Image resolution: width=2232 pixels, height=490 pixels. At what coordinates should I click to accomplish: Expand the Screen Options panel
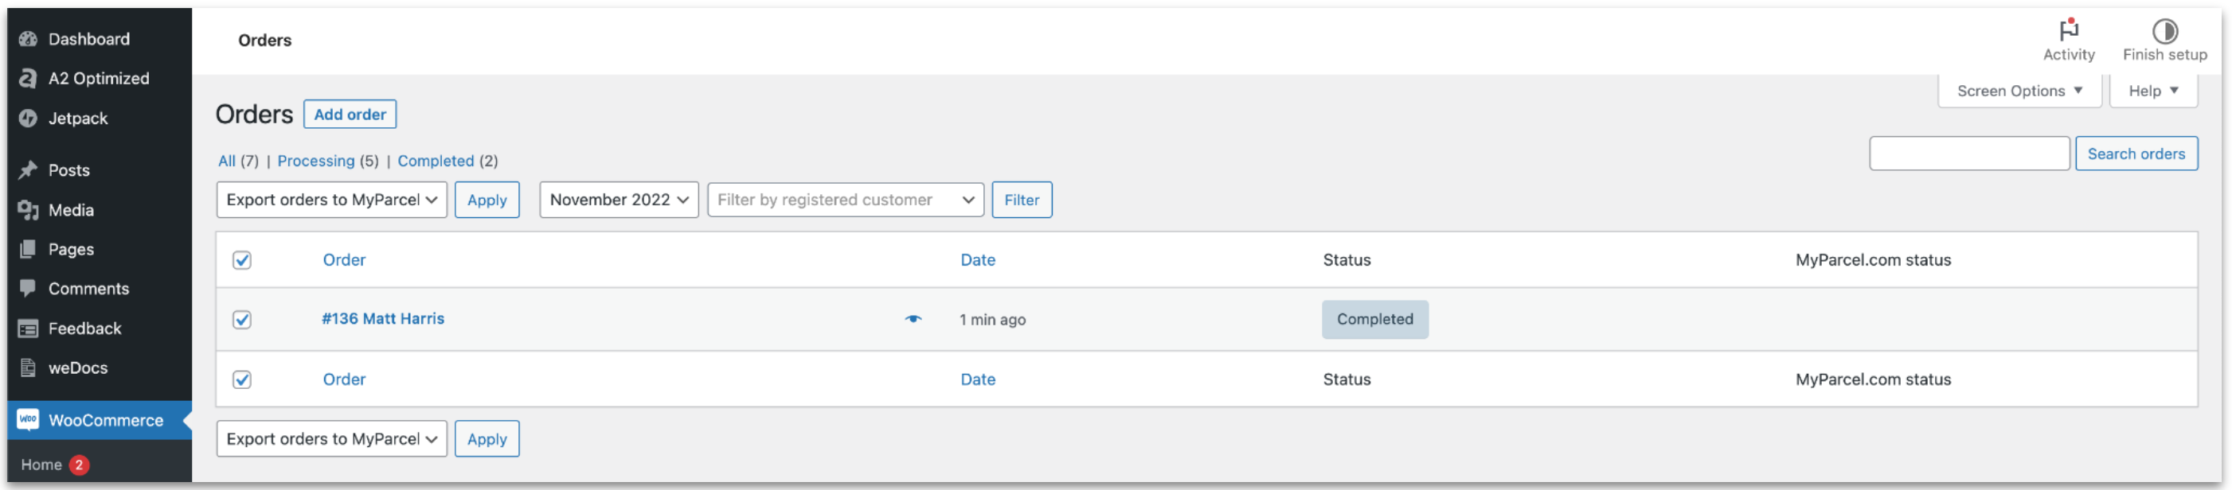[2018, 91]
